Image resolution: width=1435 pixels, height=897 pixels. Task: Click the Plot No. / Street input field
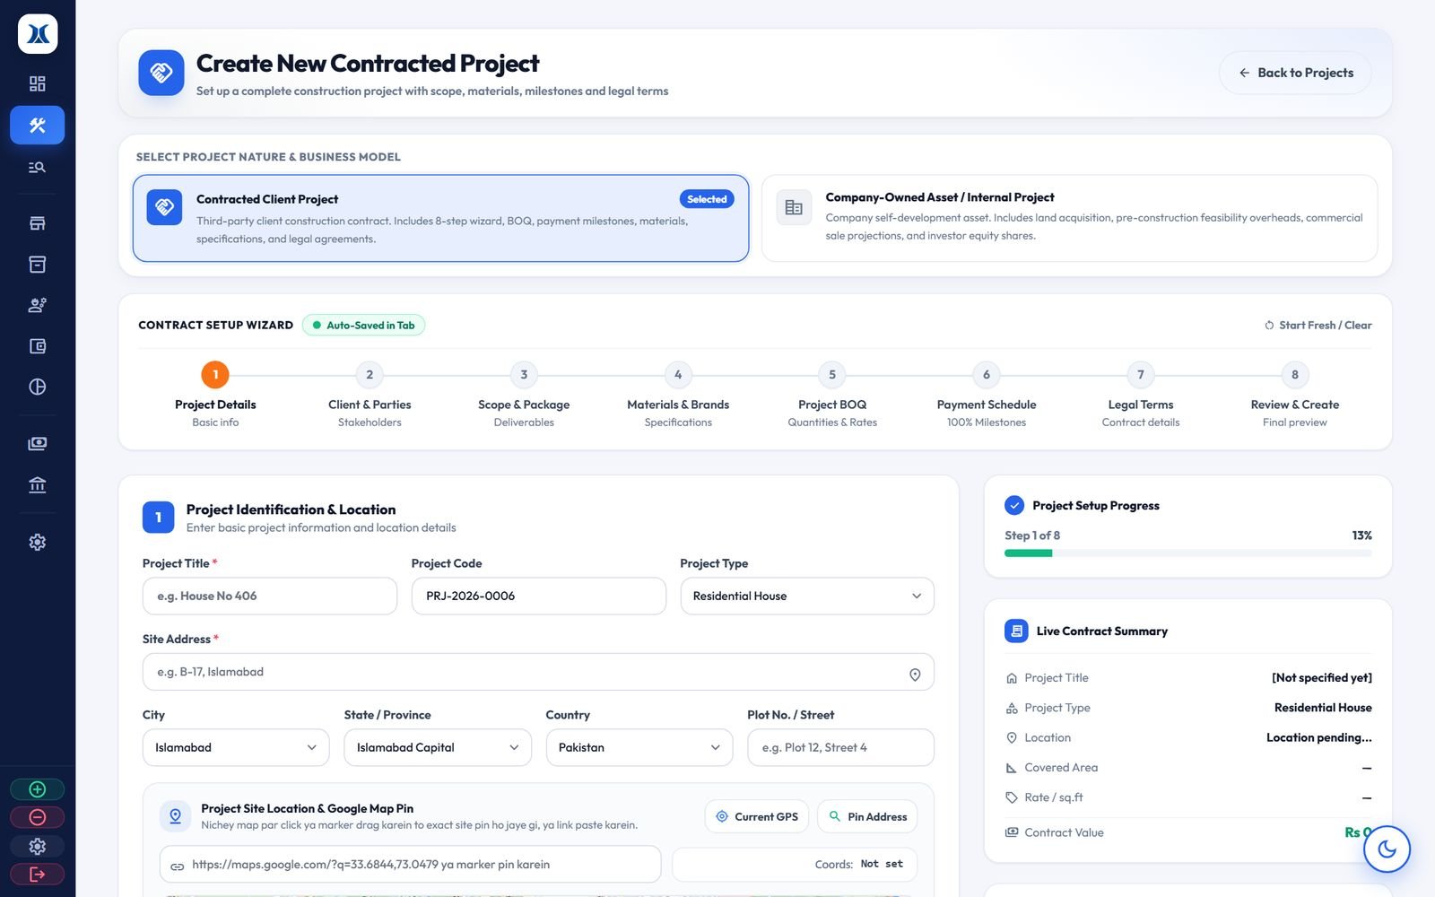coord(840,747)
